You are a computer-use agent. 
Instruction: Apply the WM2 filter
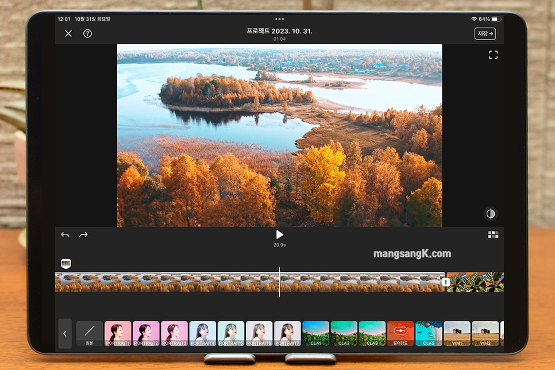485,334
